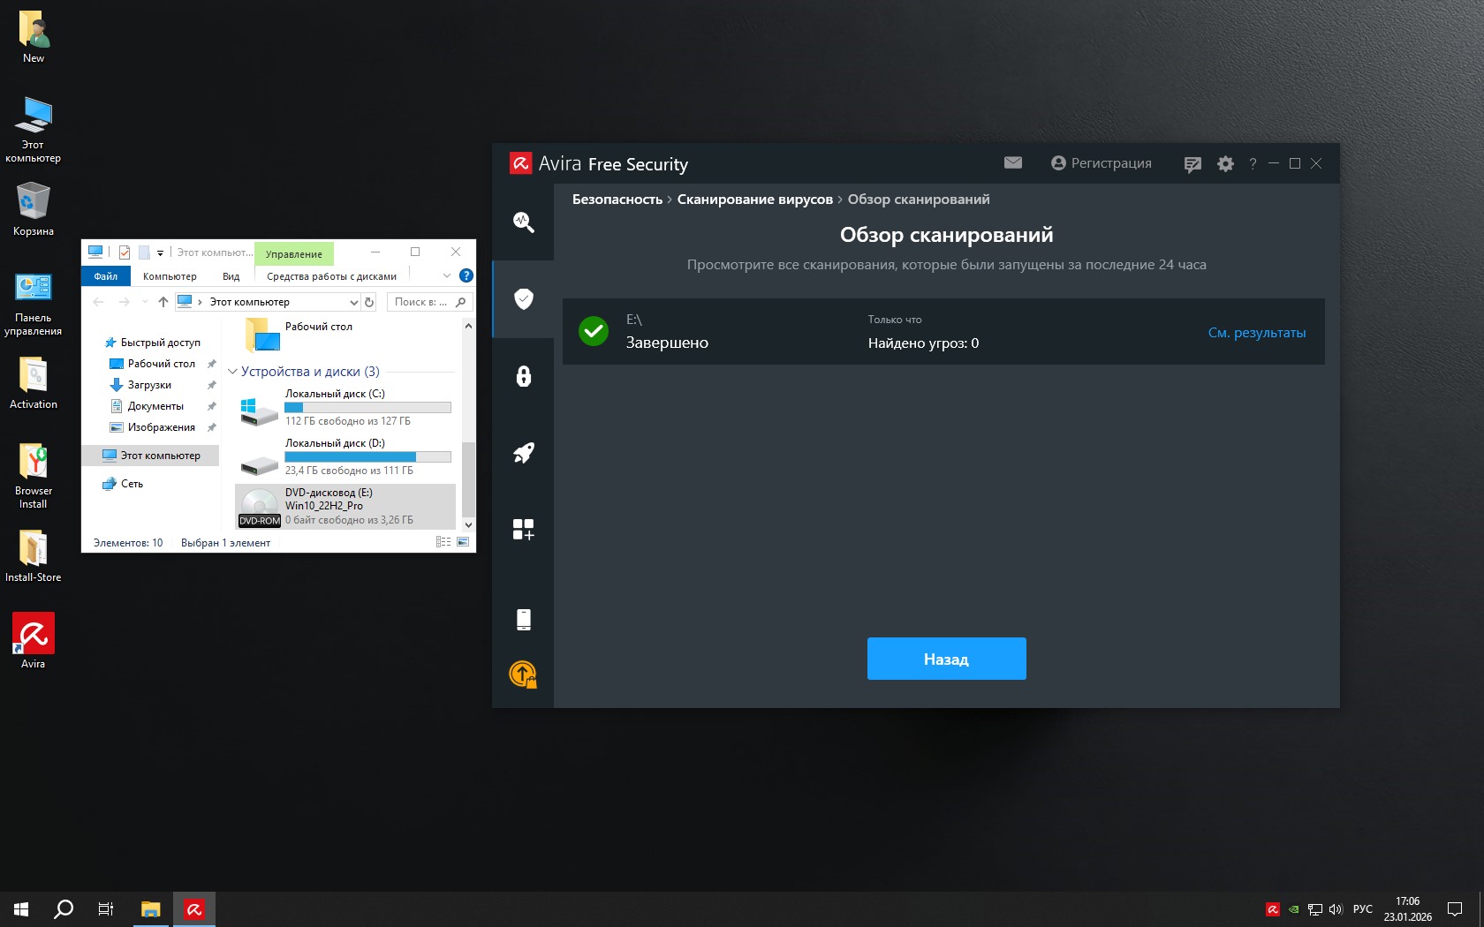This screenshot has width=1484, height=927.
Task: Select the Security shield icon in sidebar
Action: pos(523,298)
